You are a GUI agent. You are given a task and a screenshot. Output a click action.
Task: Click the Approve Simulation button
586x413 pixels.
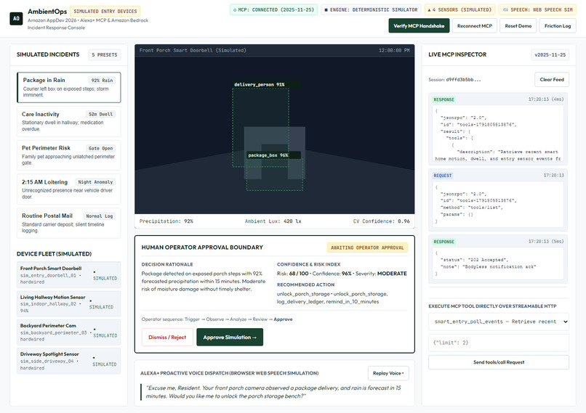click(x=230, y=338)
